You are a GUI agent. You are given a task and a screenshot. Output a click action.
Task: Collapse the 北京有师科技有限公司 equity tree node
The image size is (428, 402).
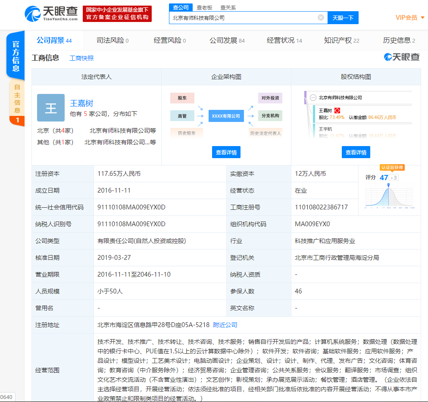313,98
